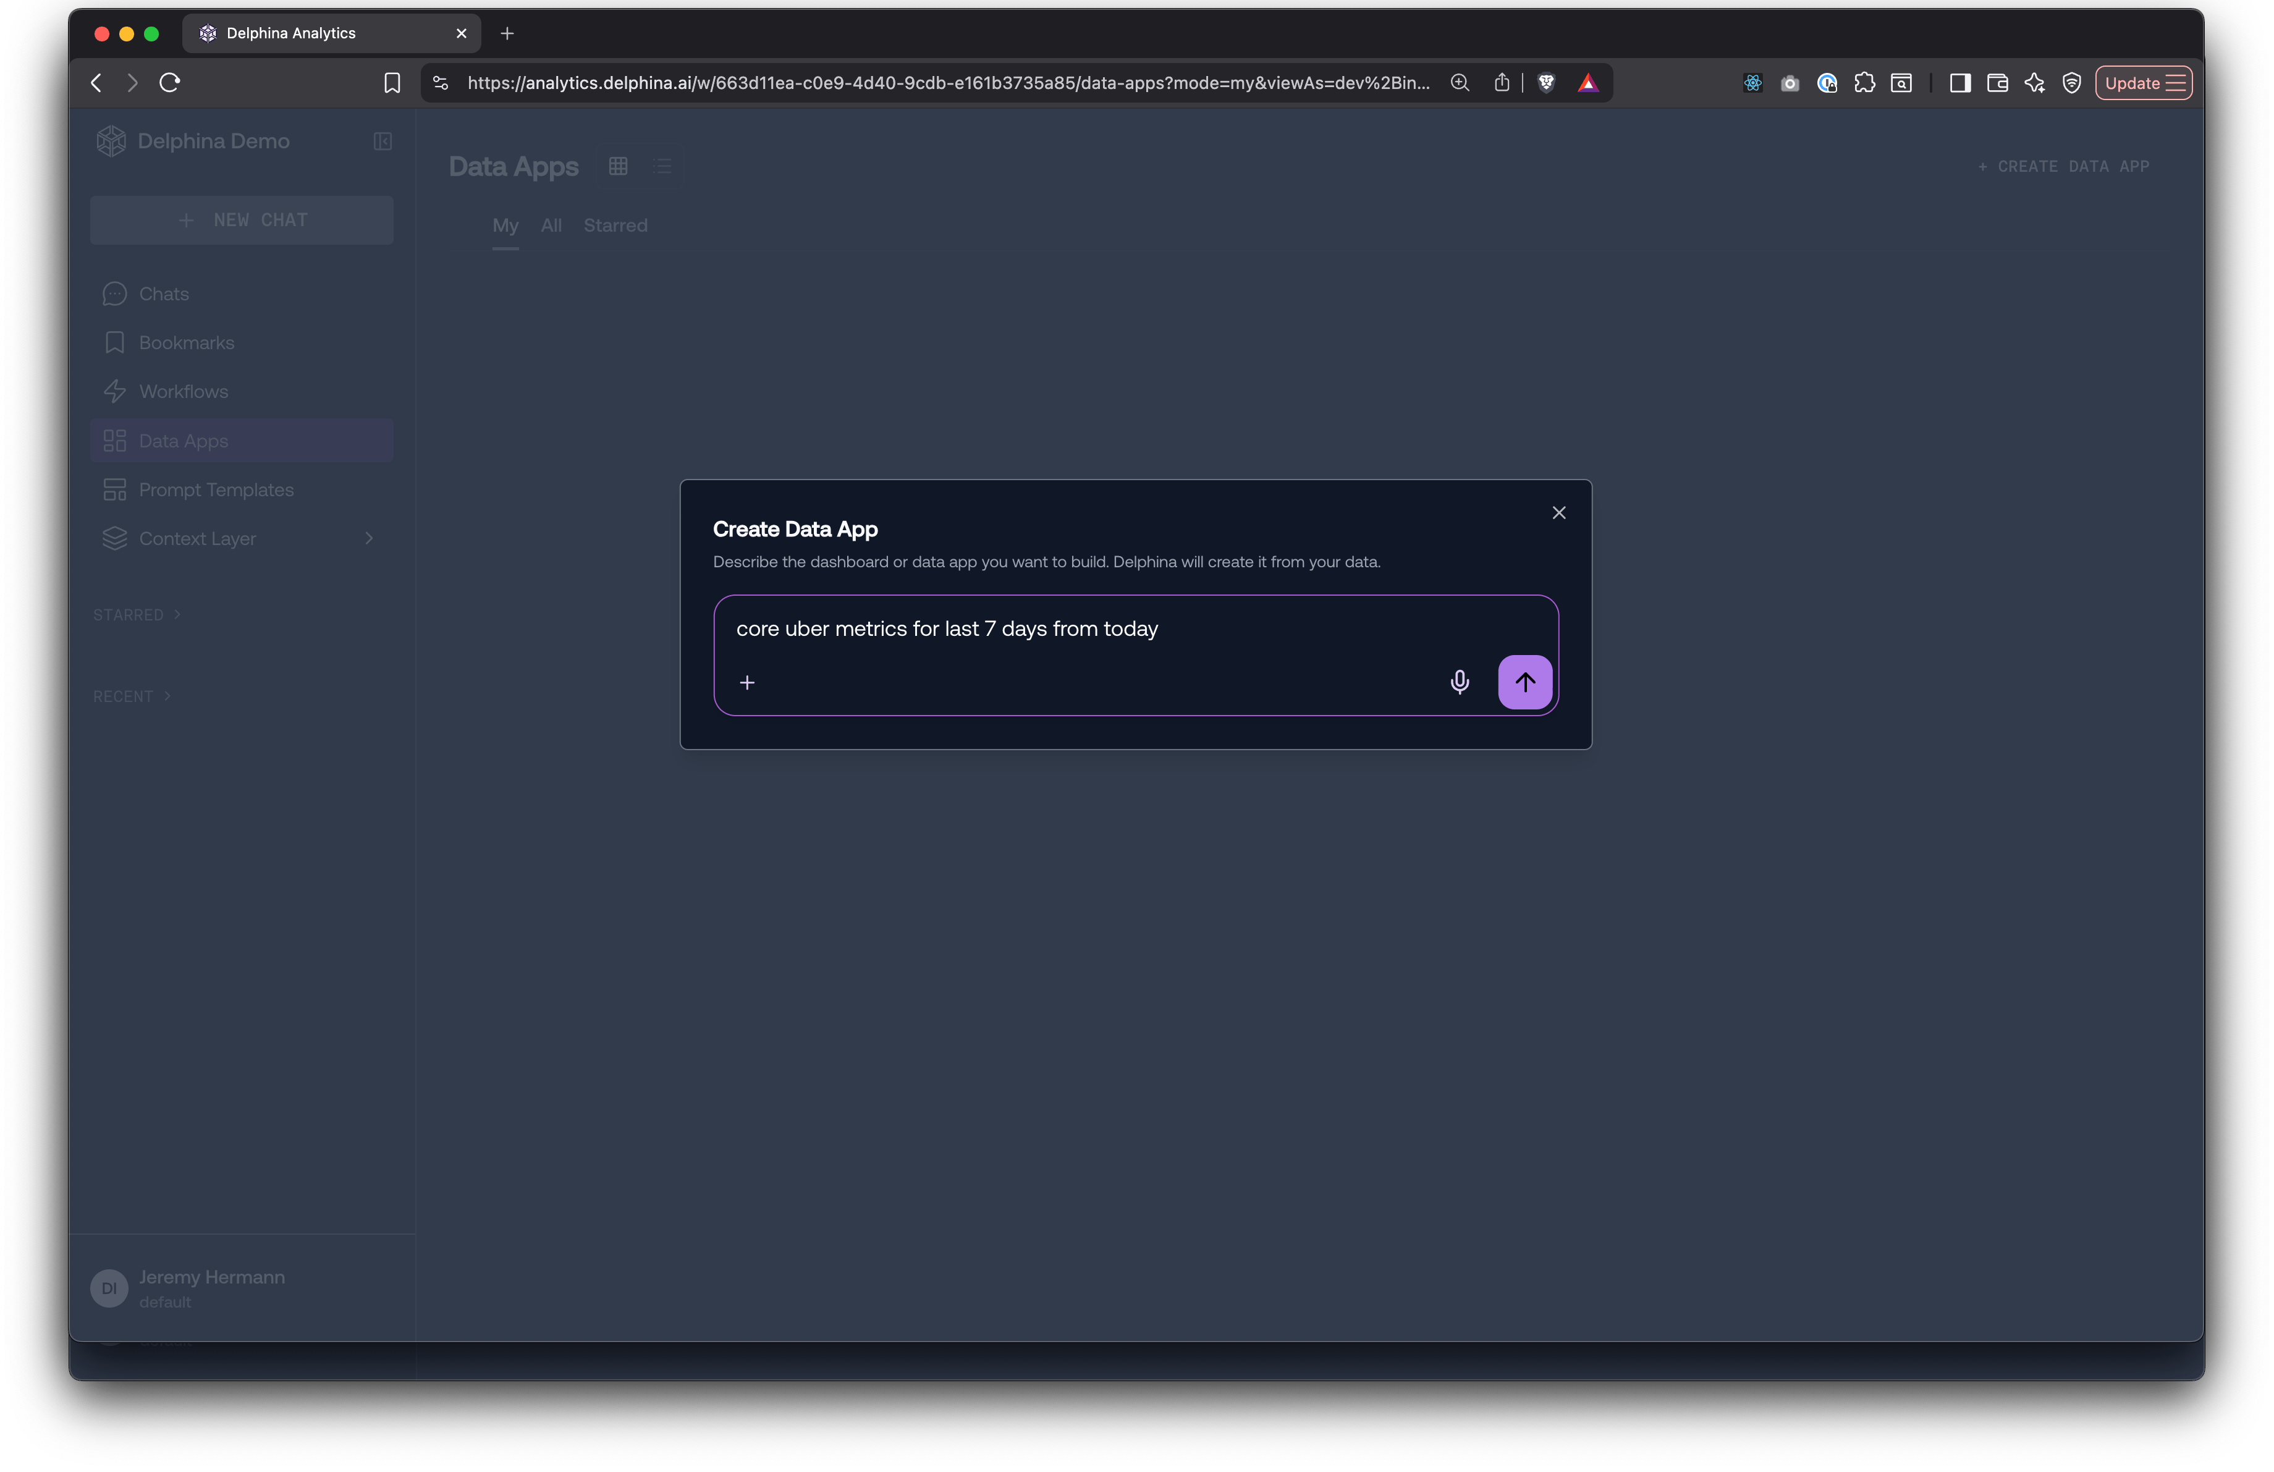Click the site settings icon in the address bar

click(441, 83)
